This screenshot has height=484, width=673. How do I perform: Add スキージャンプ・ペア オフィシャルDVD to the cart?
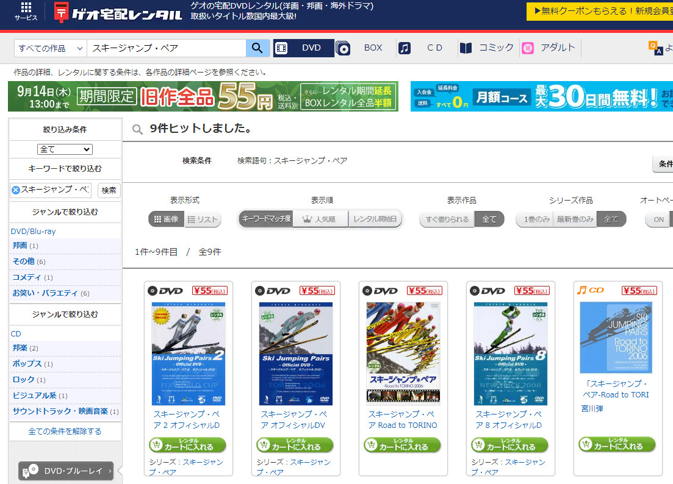[x=295, y=444]
